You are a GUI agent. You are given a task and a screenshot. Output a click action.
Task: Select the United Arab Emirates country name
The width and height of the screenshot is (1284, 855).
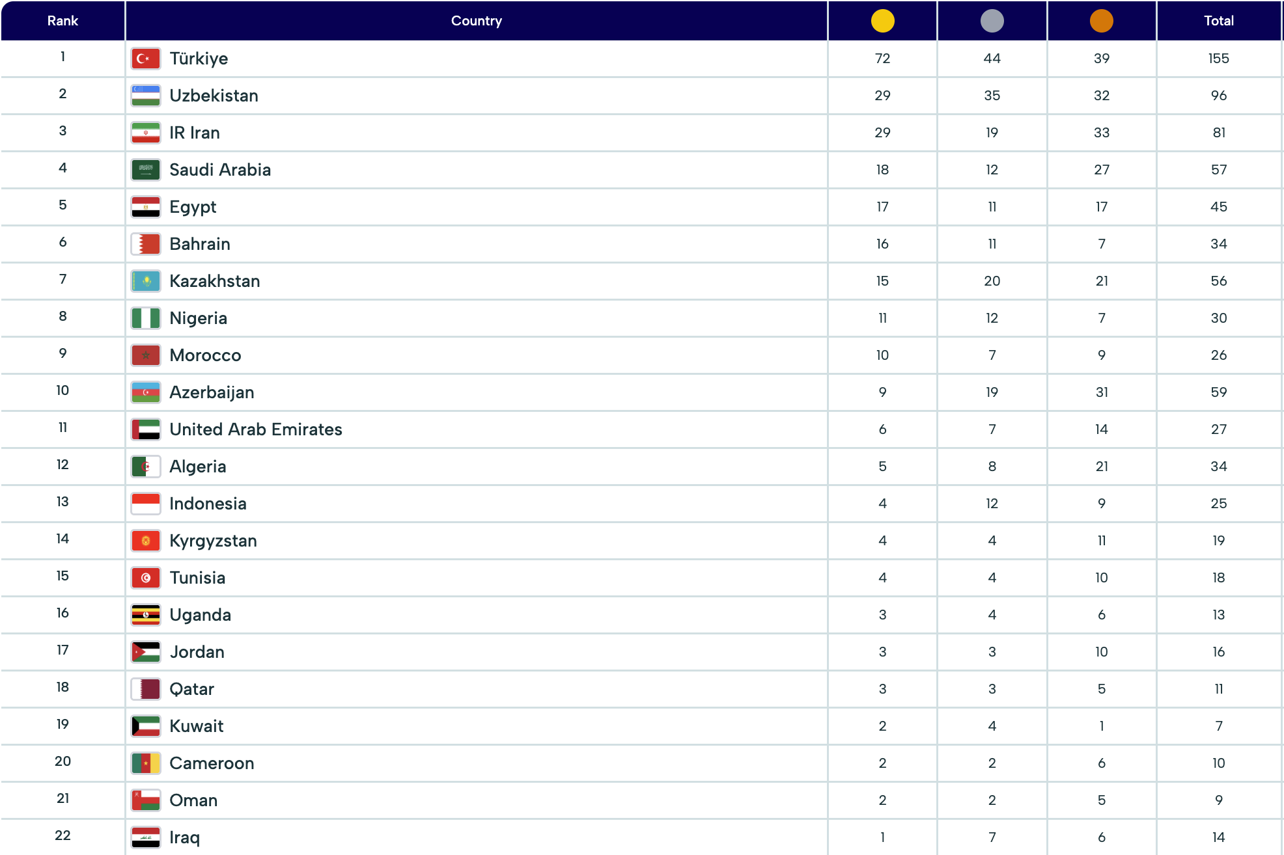[x=256, y=429]
